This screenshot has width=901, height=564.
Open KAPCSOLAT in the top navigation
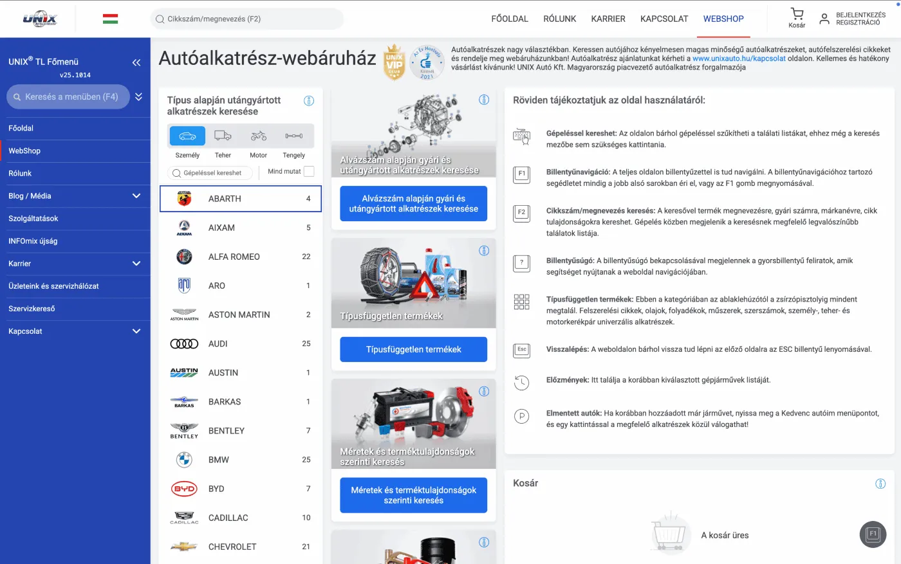[x=664, y=19]
